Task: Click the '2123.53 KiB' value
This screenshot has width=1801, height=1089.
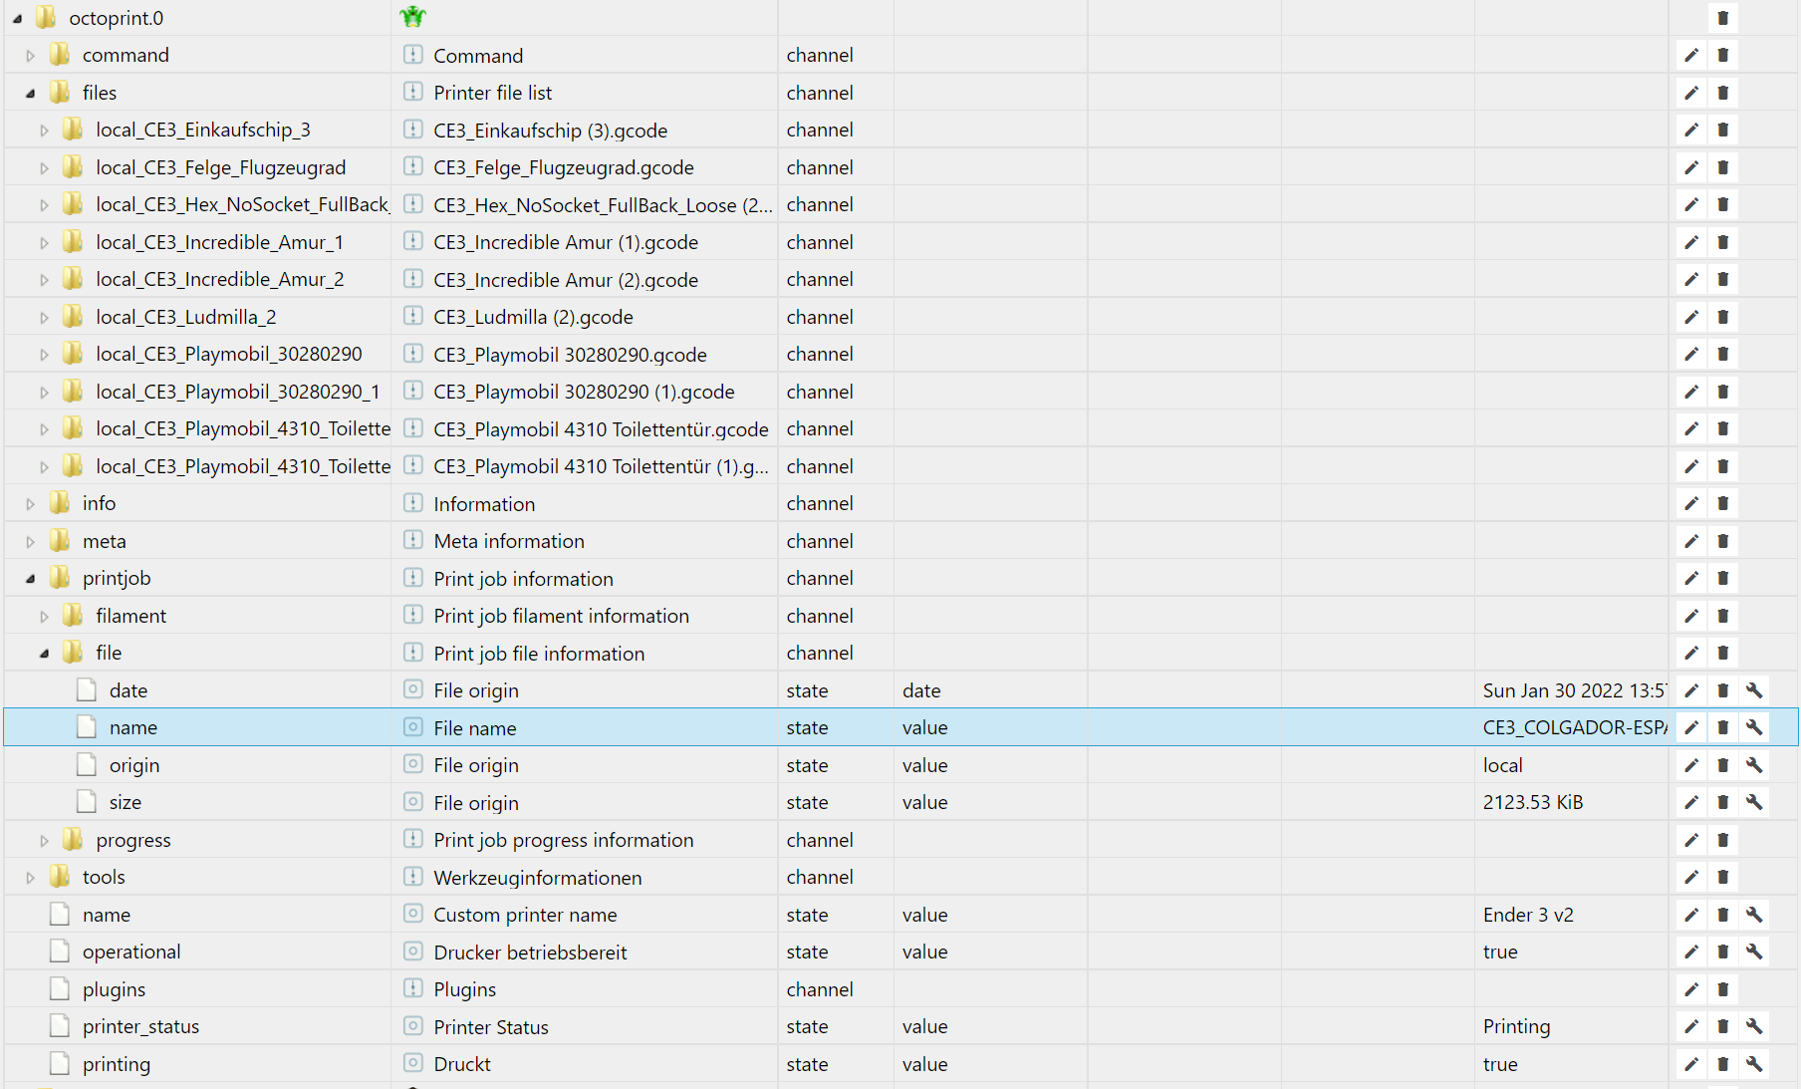Action: click(x=1533, y=802)
